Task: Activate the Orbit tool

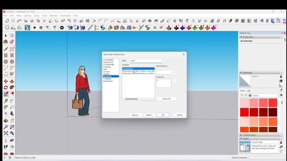Action: click(x=6, y=121)
